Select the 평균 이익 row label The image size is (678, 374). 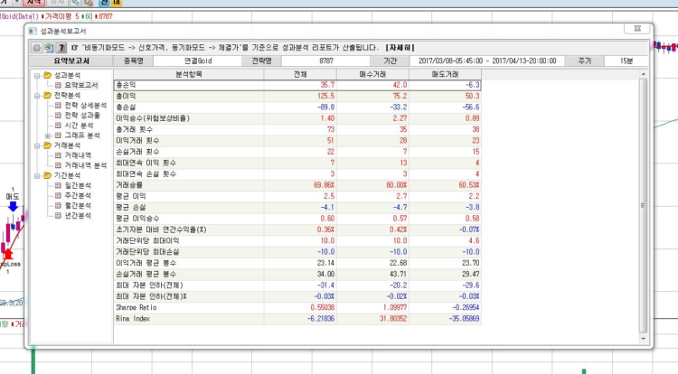130,196
